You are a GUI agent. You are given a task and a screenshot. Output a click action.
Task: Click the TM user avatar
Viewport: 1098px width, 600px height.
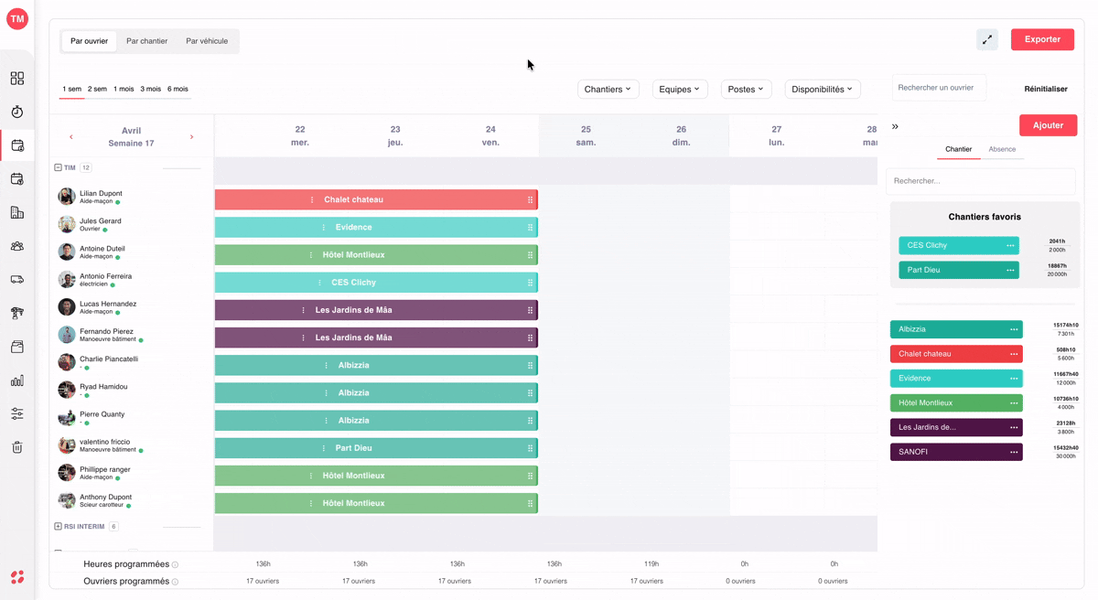click(x=17, y=18)
